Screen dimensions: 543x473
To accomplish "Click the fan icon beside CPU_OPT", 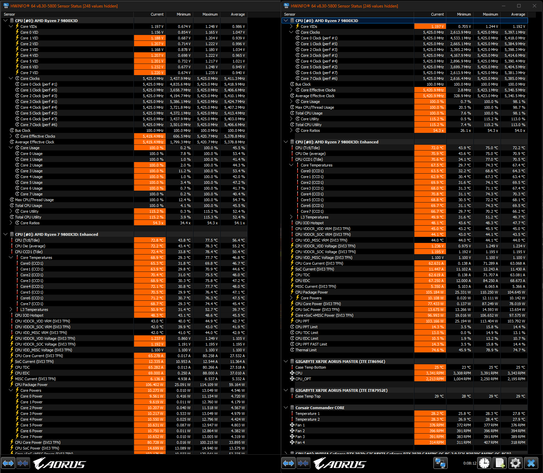I will (292, 379).
